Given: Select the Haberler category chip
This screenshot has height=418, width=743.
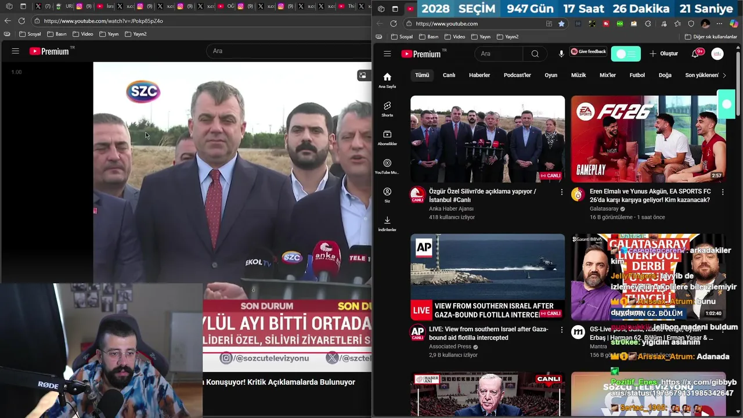Looking at the screenshot, I should point(479,75).
